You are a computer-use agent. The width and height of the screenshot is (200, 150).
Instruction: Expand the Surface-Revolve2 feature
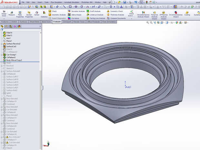(x=2, y=44)
